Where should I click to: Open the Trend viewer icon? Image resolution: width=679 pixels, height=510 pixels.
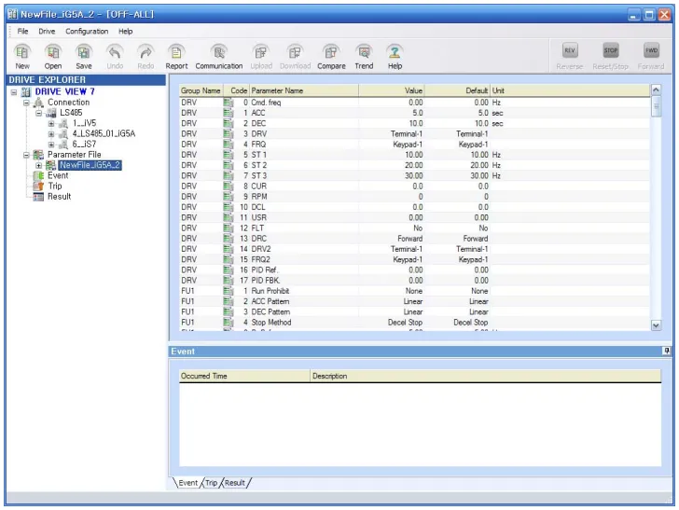pyautogui.click(x=364, y=53)
